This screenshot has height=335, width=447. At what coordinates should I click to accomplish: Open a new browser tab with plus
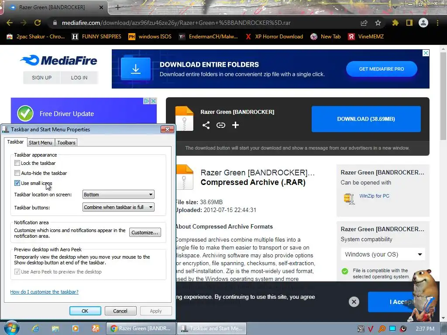(x=118, y=7)
